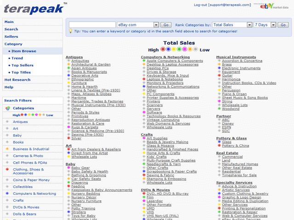
Task: Click the eBay market data logo
Action: point(271,6)
